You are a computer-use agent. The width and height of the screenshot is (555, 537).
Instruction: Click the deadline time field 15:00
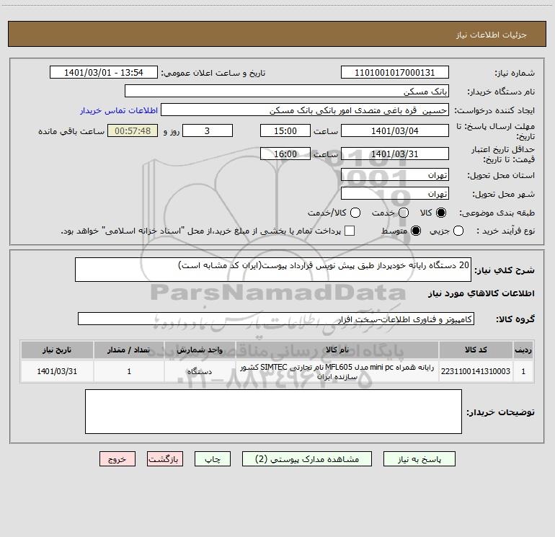pyautogui.click(x=285, y=130)
